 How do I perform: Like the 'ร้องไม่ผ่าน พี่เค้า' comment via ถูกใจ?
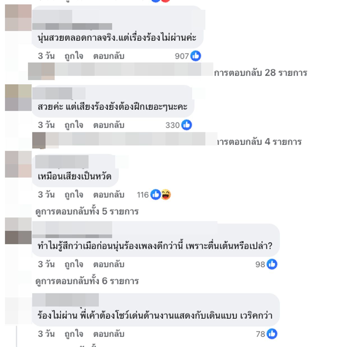(74, 334)
